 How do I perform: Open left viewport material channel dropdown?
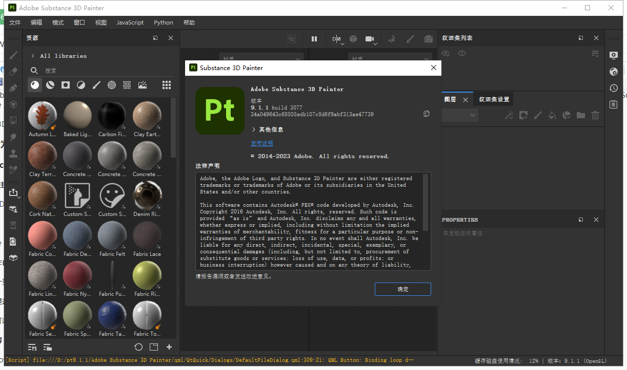click(261, 57)
